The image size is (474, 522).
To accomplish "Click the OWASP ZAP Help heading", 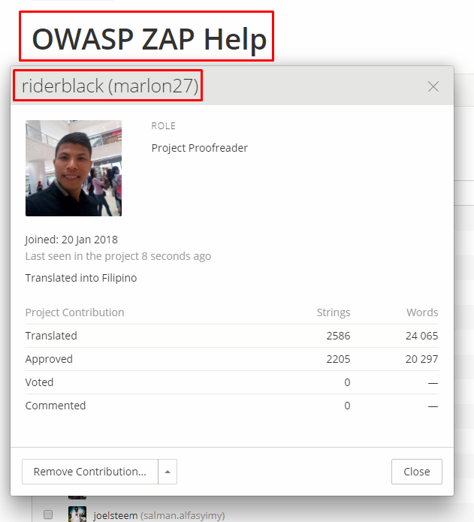I will coord(149,39).
